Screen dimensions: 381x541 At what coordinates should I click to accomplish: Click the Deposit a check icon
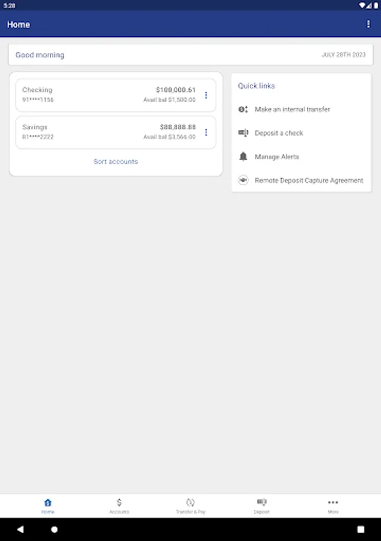click(243, 133)
